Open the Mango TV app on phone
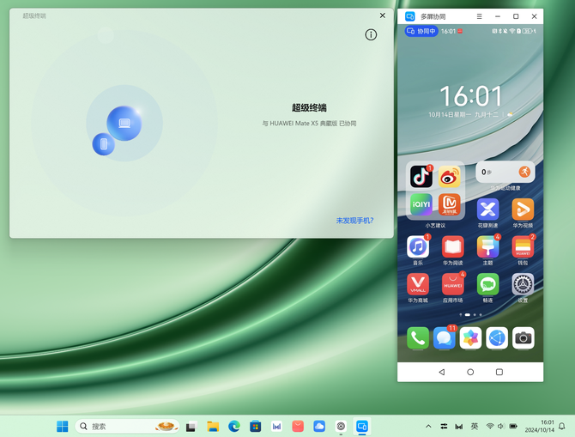Image resolution: width=575 pixels, height=437 pixels. 449,204
